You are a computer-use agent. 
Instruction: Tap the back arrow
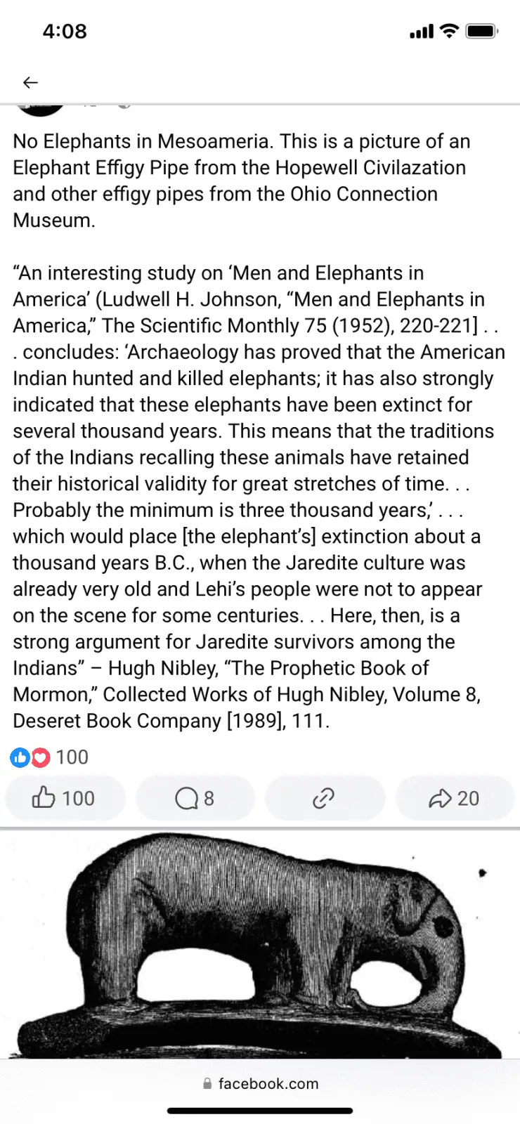[x=30, y=83]
